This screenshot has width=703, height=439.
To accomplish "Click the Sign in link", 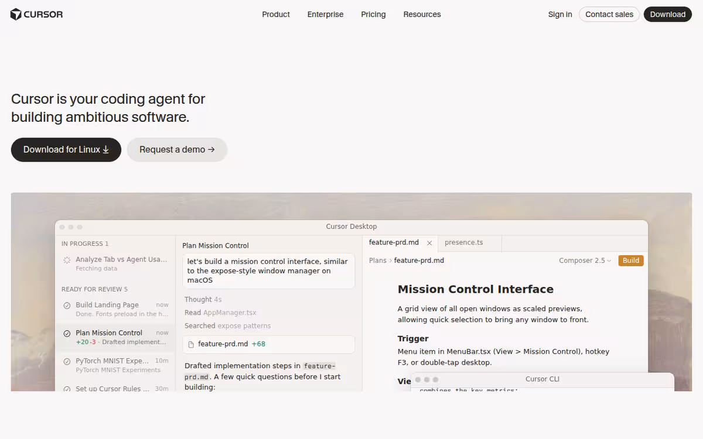I will click(560, 14).
